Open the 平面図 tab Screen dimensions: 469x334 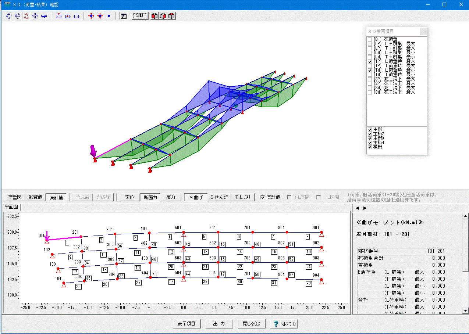coord(12,208)
